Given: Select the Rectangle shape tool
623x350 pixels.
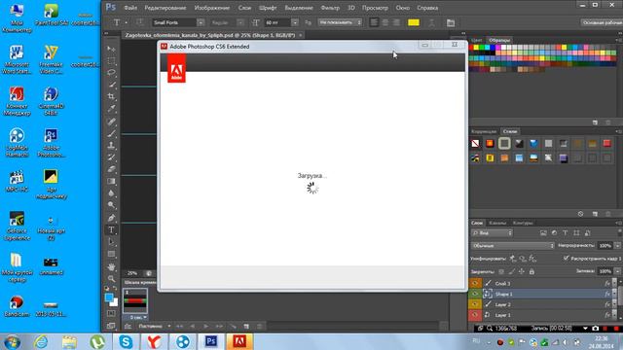Looking at the screenshot, I should coord(112,254).
